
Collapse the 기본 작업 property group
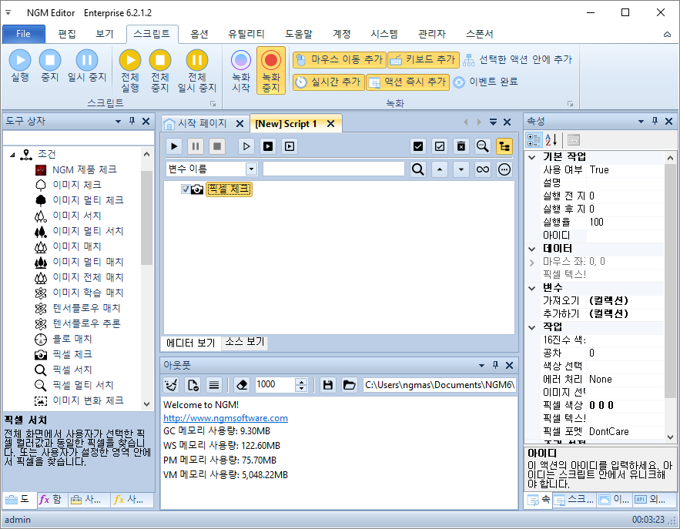(532, 157)
